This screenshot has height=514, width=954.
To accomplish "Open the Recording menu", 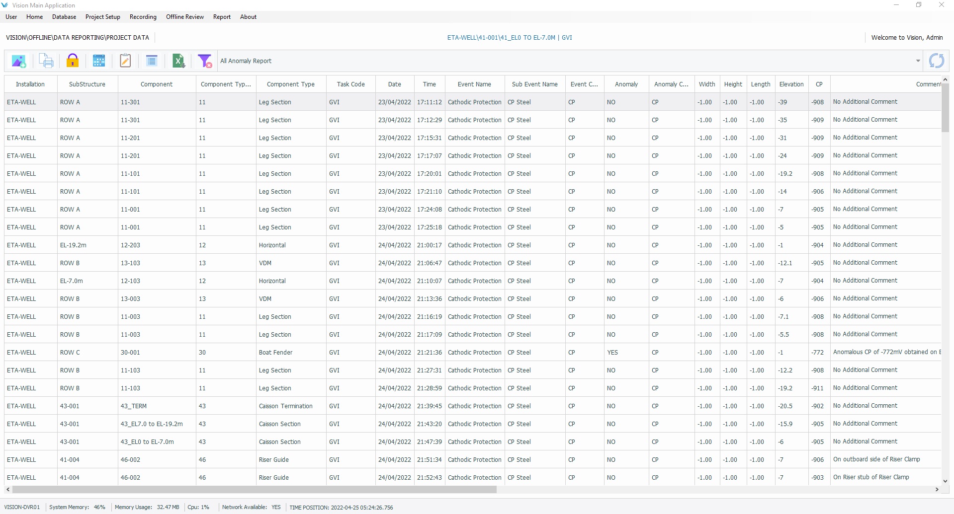I will (143, 17).
